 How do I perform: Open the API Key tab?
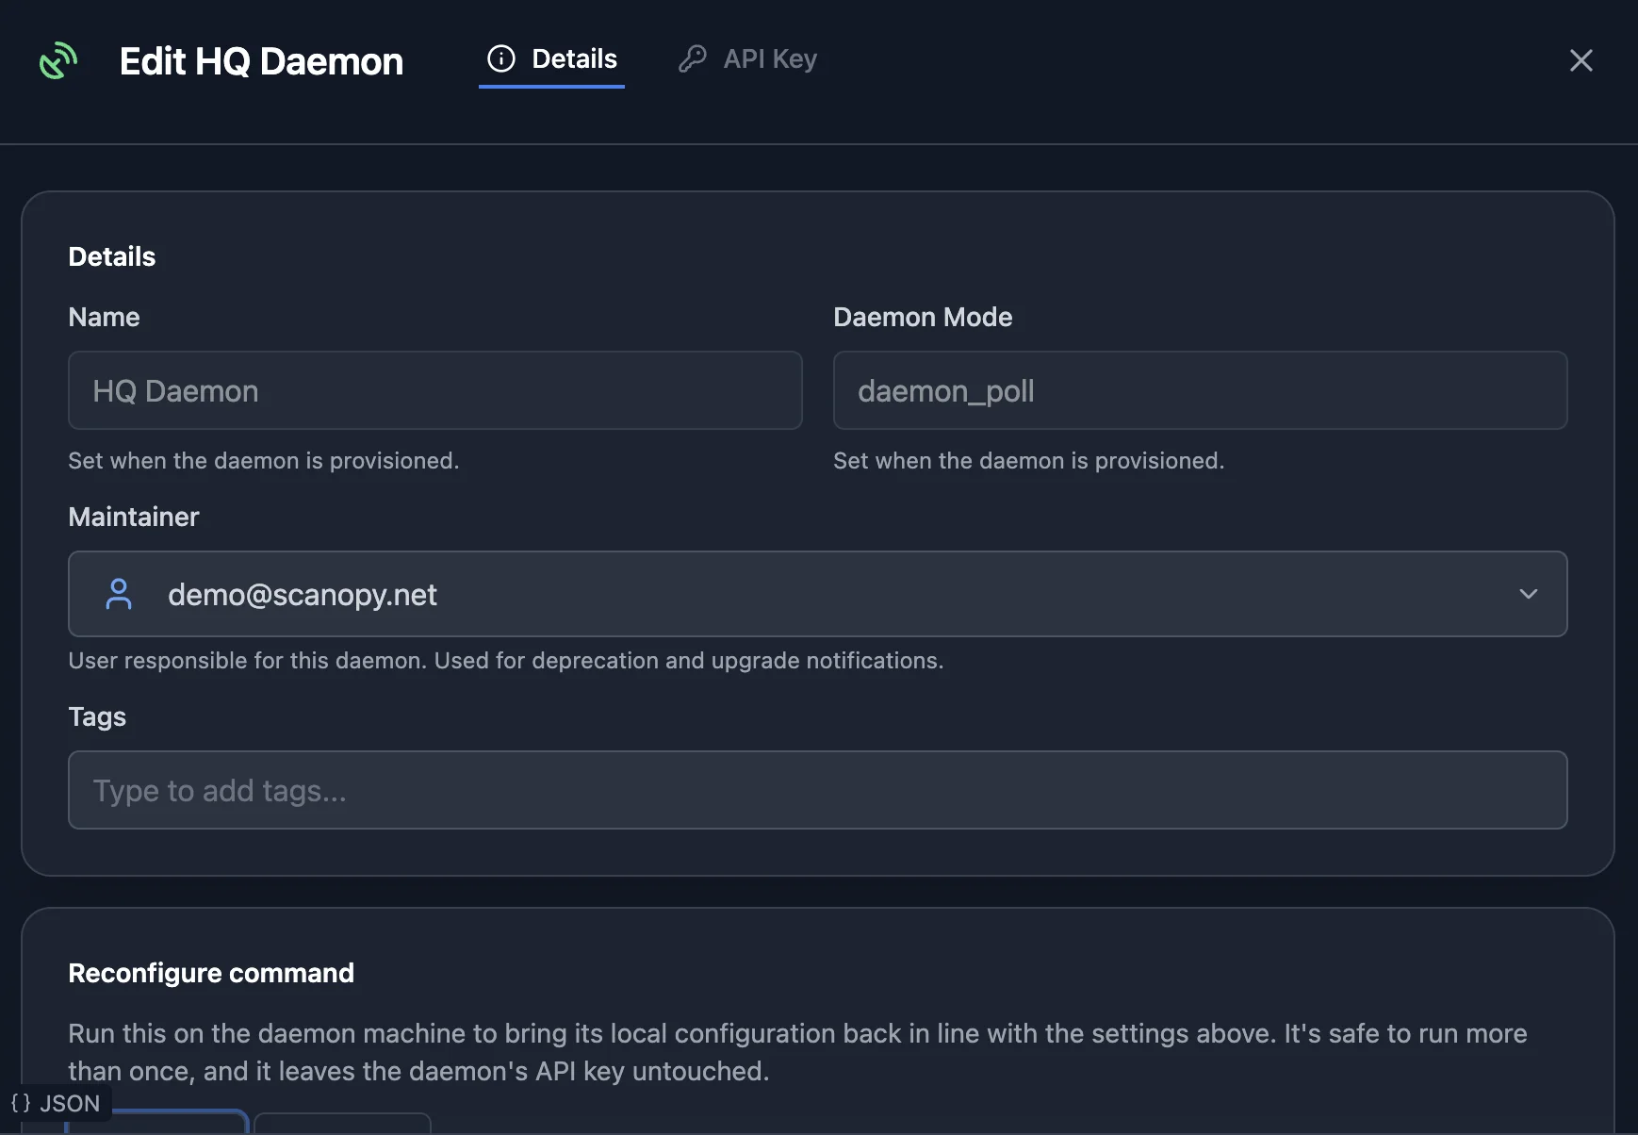point(747,59)
